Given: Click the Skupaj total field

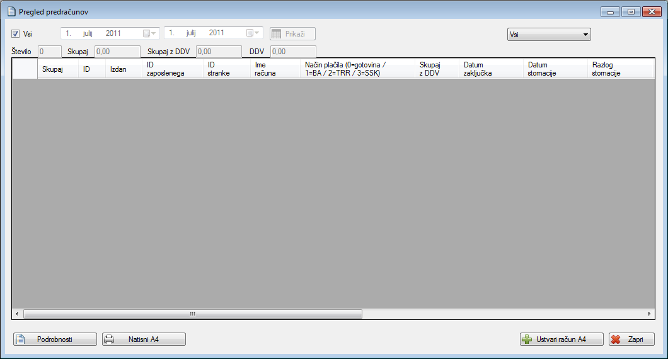Looking at the screenshot, I should 117,52.
